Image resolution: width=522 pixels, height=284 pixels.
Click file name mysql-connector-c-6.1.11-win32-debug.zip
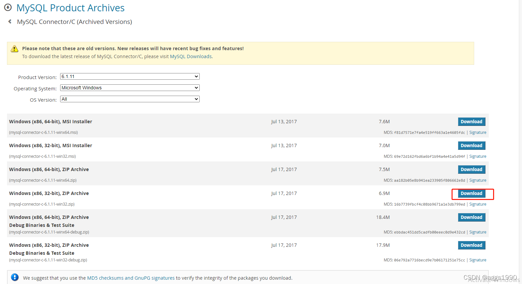[48, 260]
